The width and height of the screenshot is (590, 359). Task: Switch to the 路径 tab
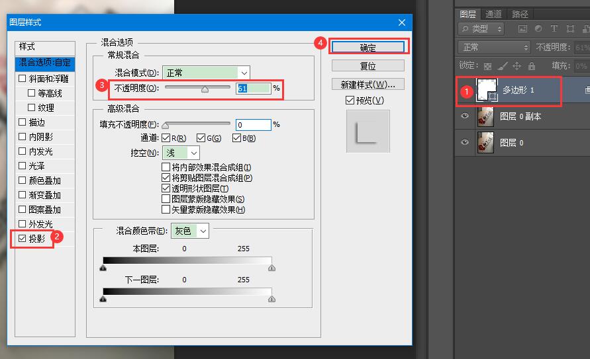tap(520, 15)
